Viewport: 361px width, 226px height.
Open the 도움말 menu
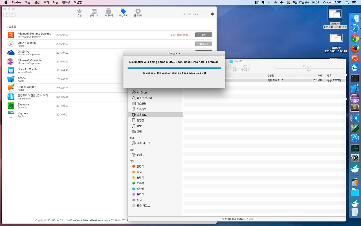78,3
